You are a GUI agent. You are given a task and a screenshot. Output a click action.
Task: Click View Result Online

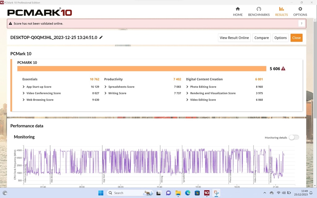[234, 38]
